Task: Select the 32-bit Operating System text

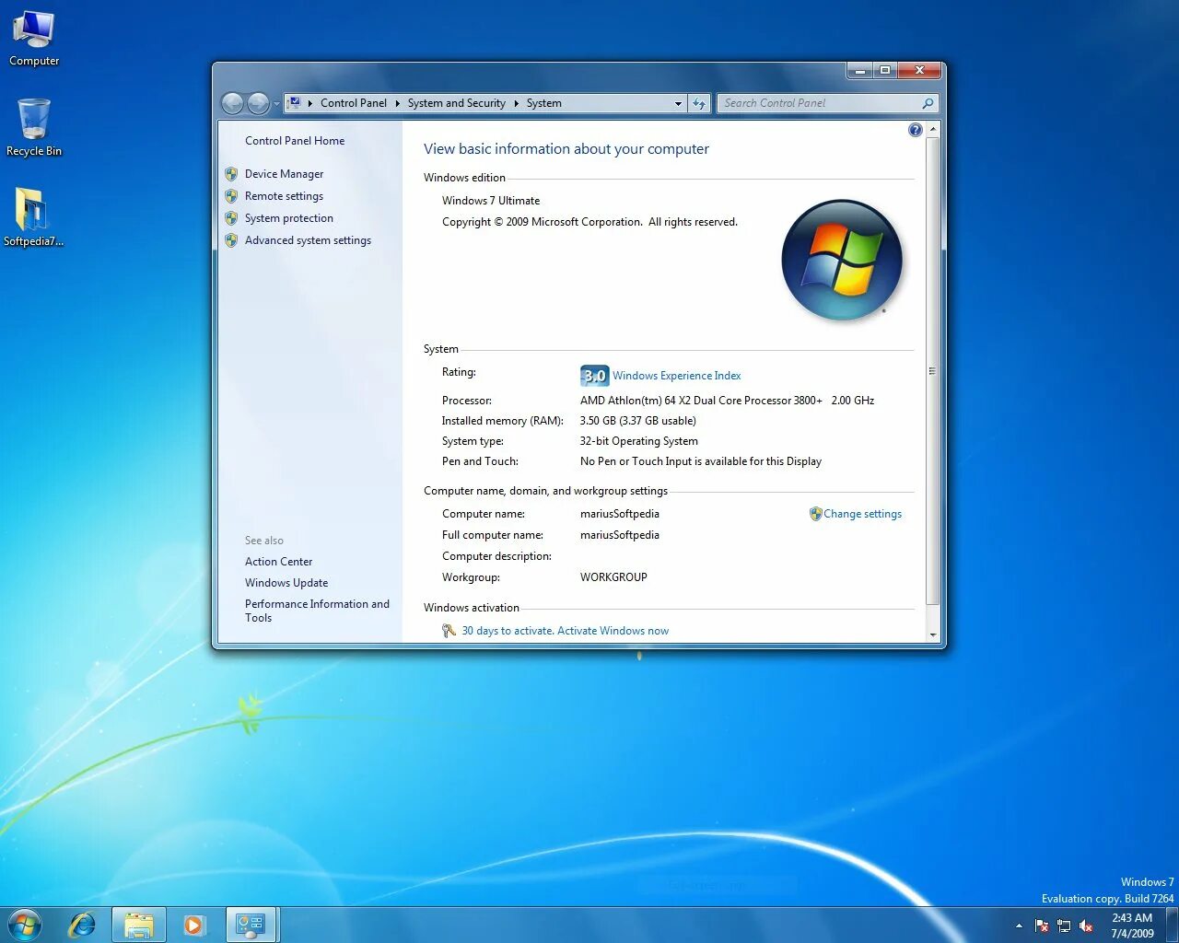Action: [639, 441]
